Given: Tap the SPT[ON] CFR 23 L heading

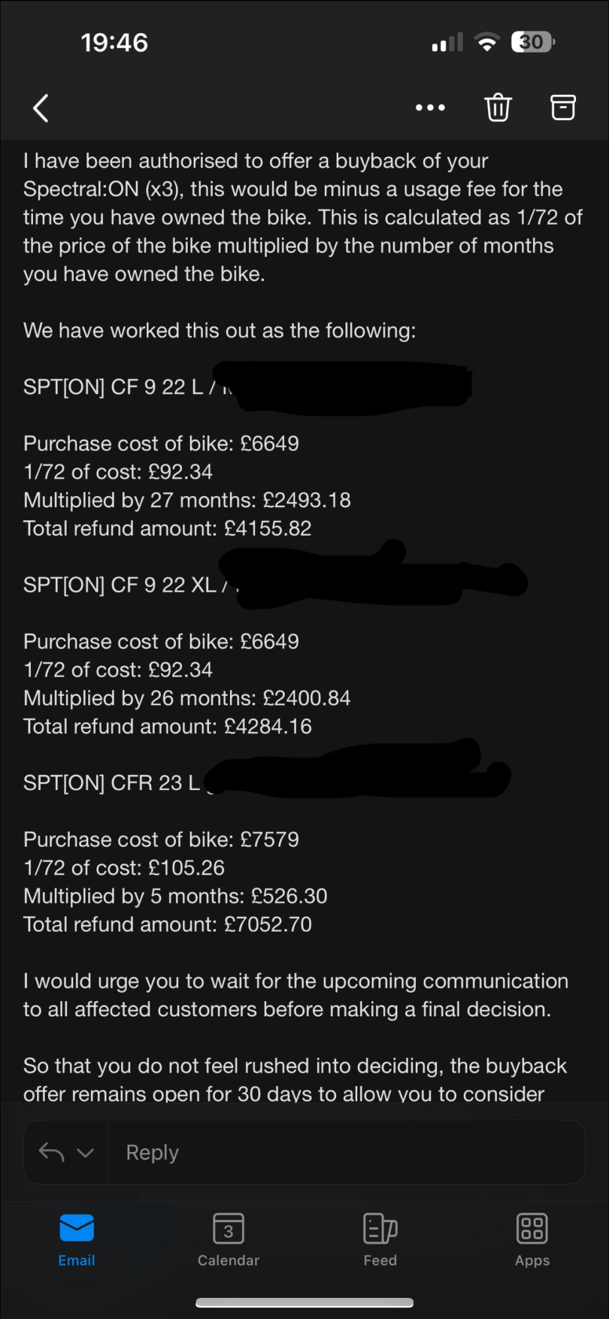Looking at the screenshot, I should coord(111,783).
